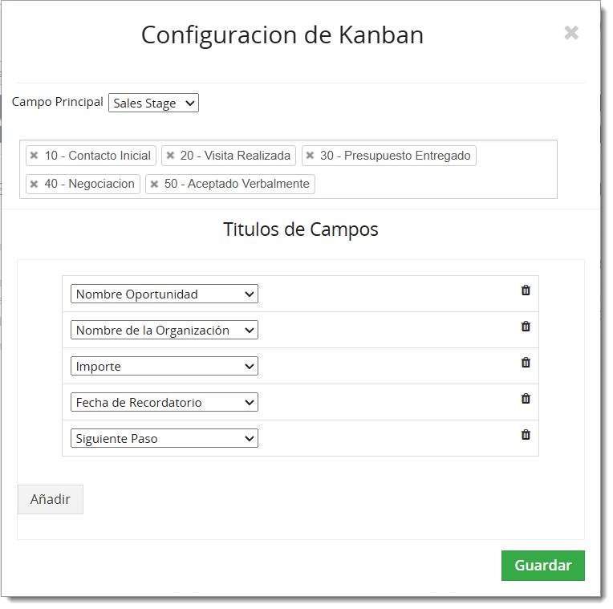Screen dimensions: 613x609
Task: Open the Campo Principal Sales Stage dropdown
Action: (153, 103)
